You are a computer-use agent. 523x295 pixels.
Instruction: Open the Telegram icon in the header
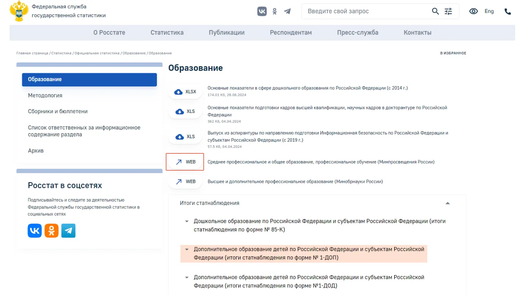(287, 11)
